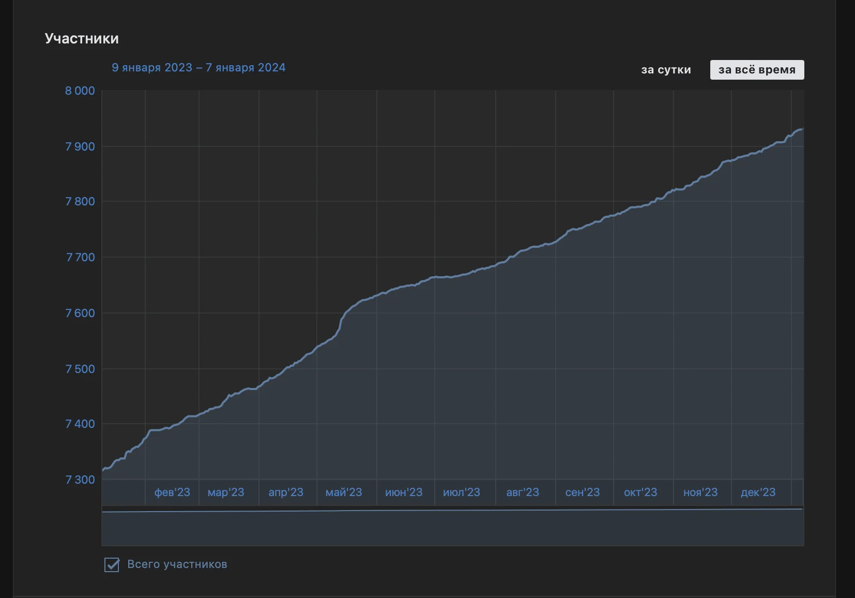This screenshot has height=598, width=855.
Task: Click the 'дек'23' axis label
Action: (758, 492)
